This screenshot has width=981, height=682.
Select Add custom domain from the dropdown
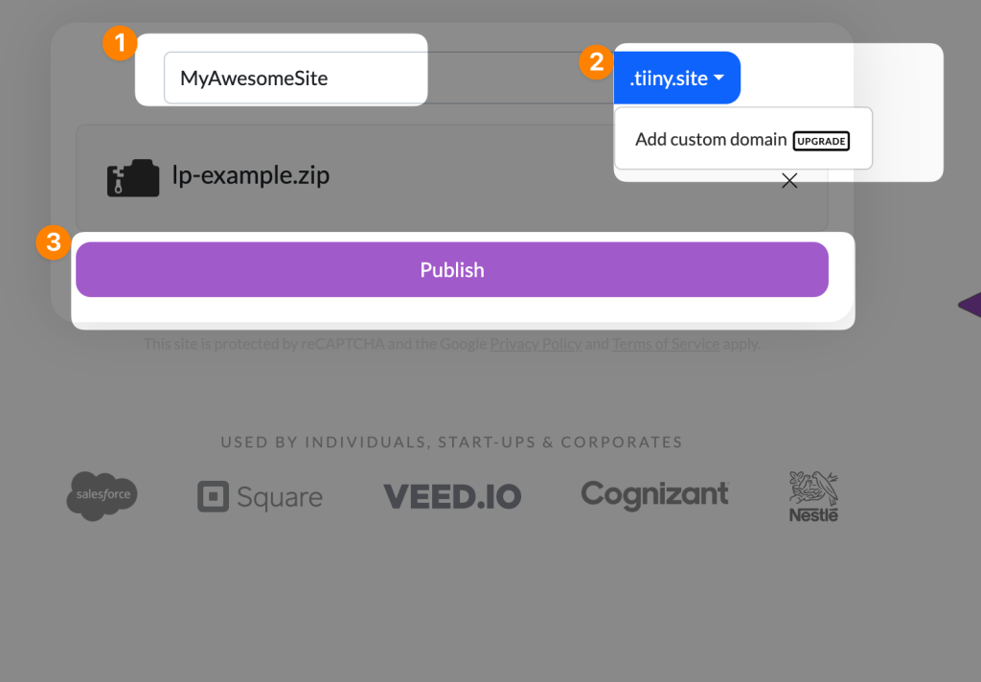coord(711,139)
